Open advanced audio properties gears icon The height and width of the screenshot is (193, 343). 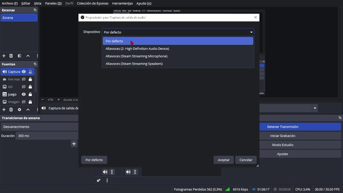pyautogui.click(x=99, y=180)
